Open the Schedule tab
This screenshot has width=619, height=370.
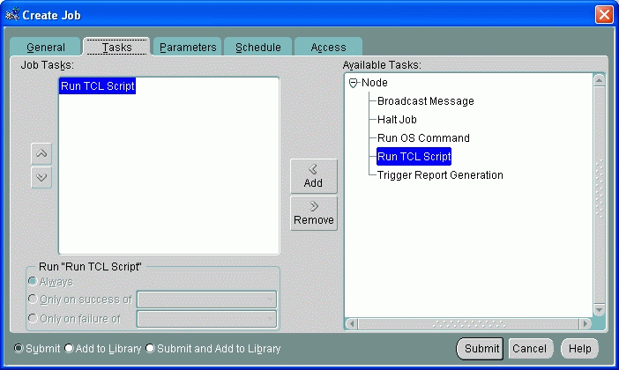pos(257,48)
